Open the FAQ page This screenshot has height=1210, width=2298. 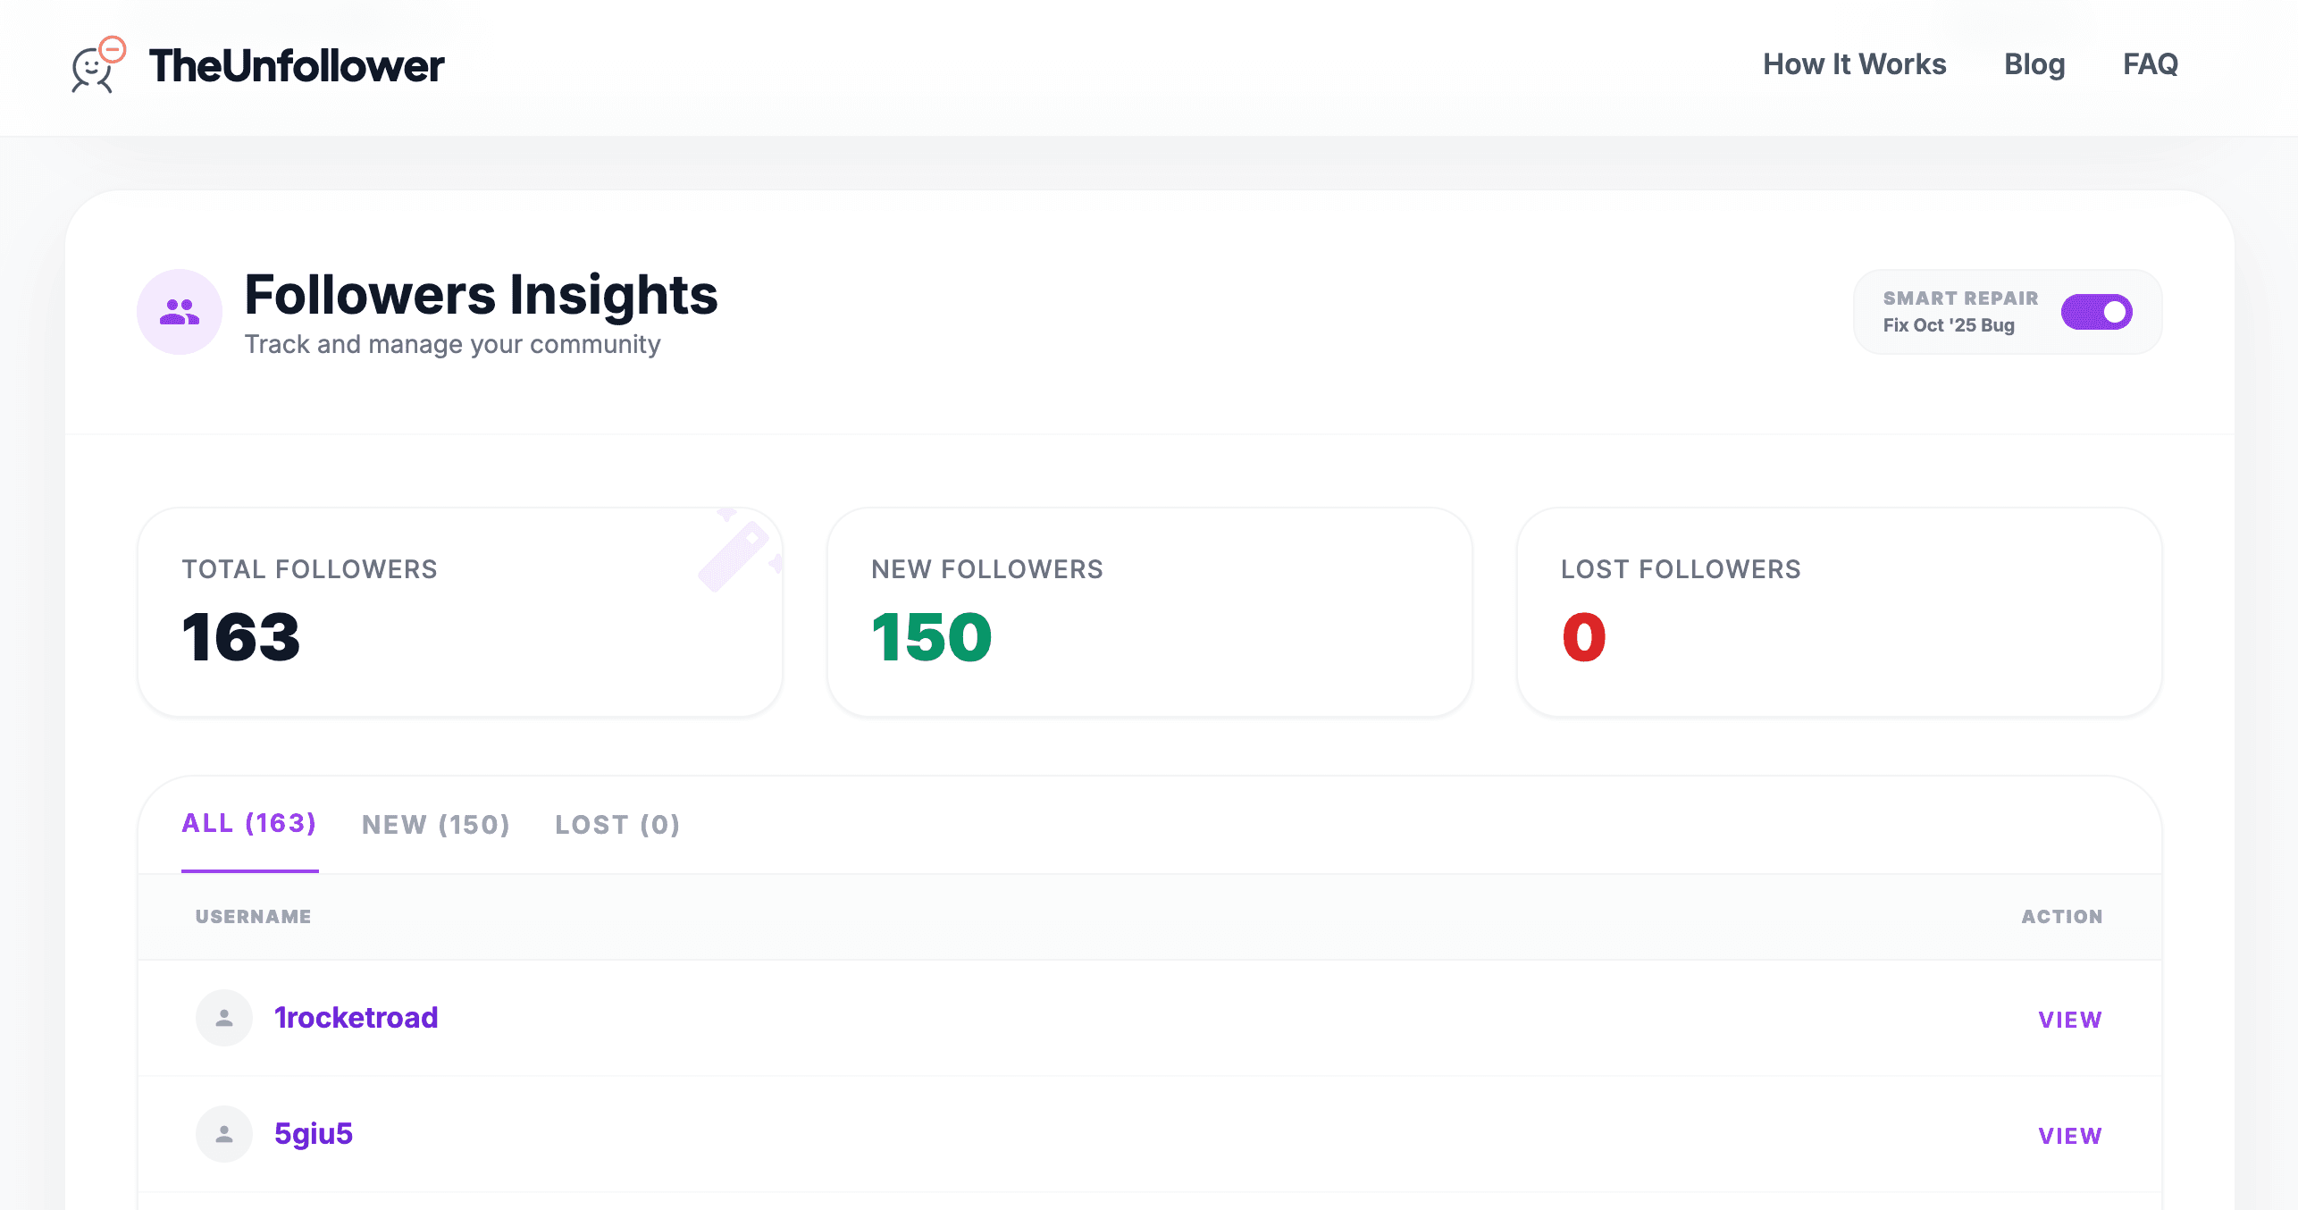tap(2150, 63)
